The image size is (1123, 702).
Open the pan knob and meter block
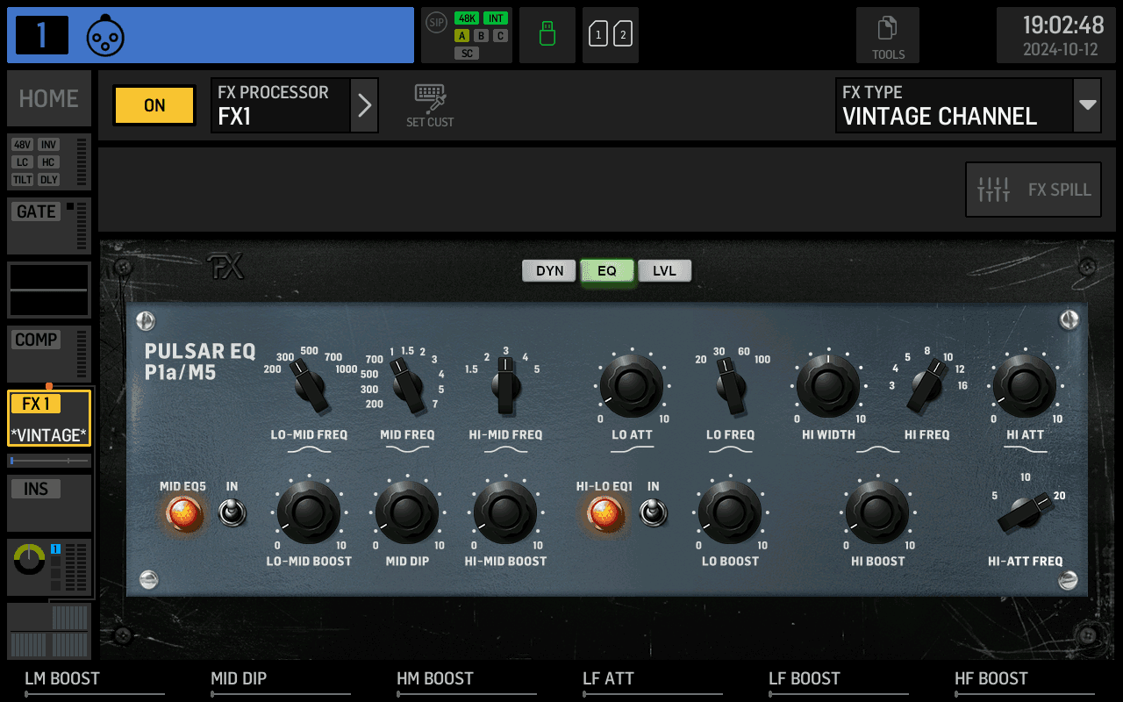click(x=49, y=567)
